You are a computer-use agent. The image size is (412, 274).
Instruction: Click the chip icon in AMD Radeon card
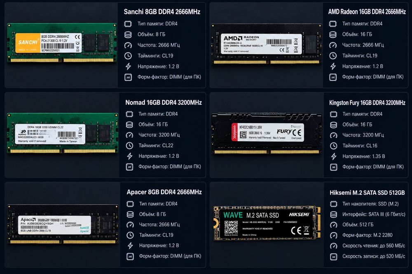333,24
